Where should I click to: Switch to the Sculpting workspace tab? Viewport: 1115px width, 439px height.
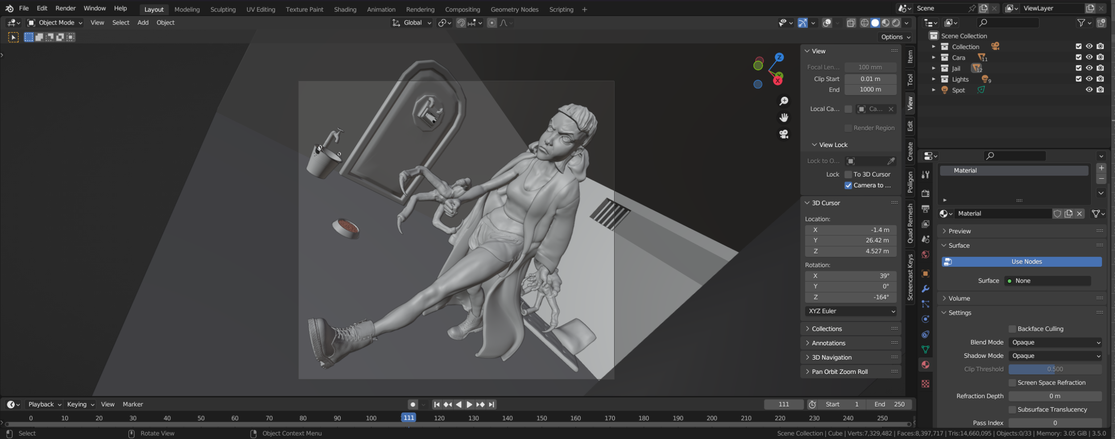[223, 9]
